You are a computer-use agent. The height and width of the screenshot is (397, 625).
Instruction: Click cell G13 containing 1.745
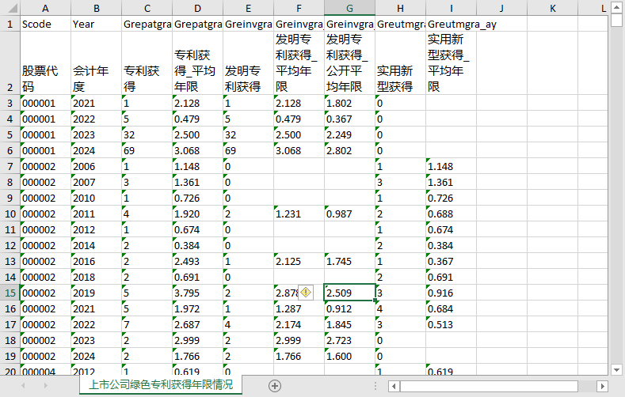349,261
